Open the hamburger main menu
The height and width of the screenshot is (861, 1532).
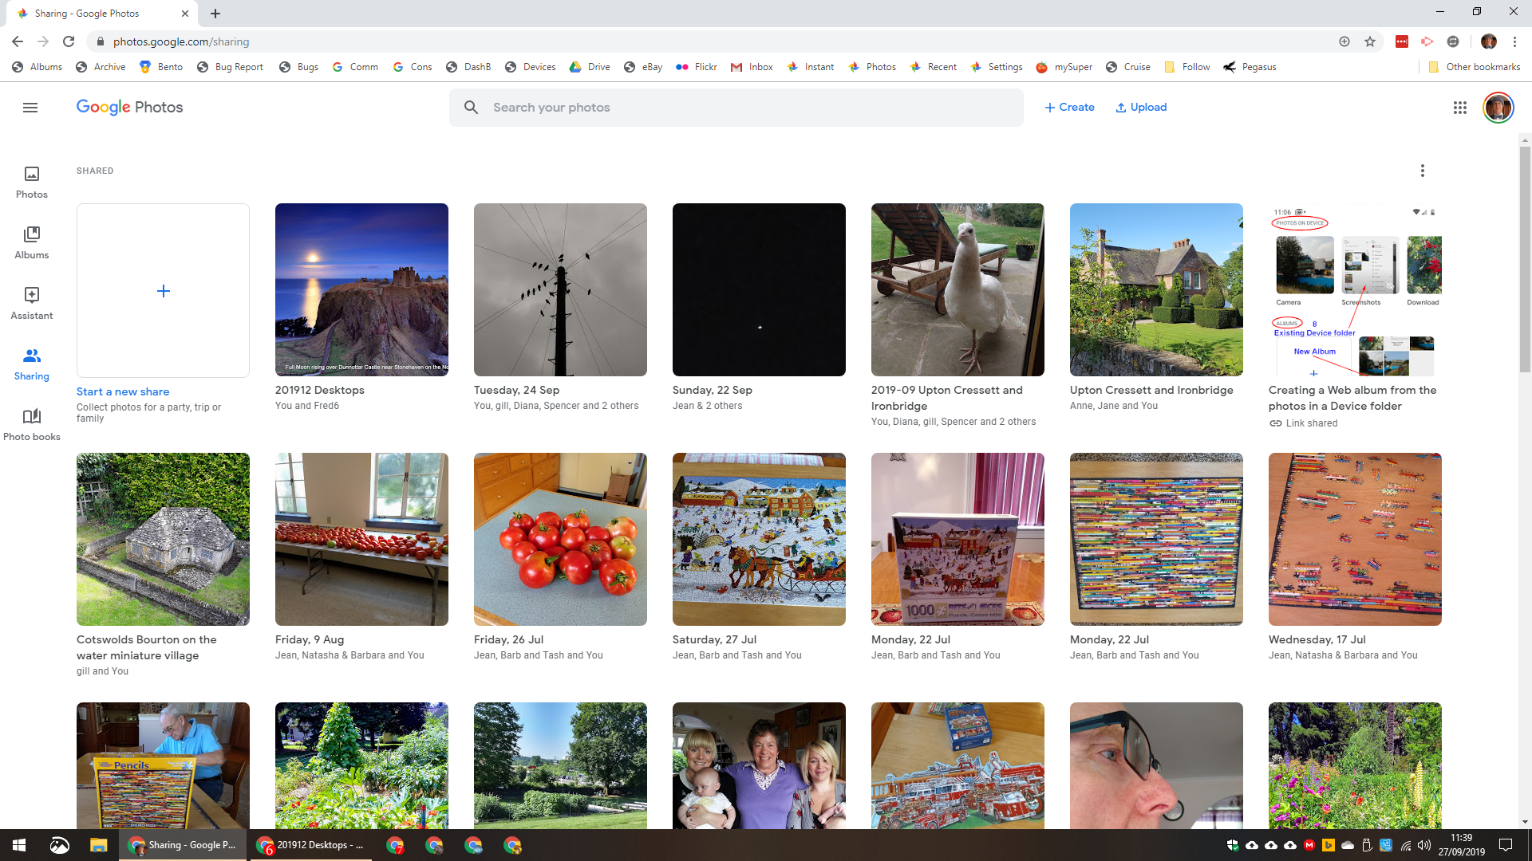click(30, 108)
